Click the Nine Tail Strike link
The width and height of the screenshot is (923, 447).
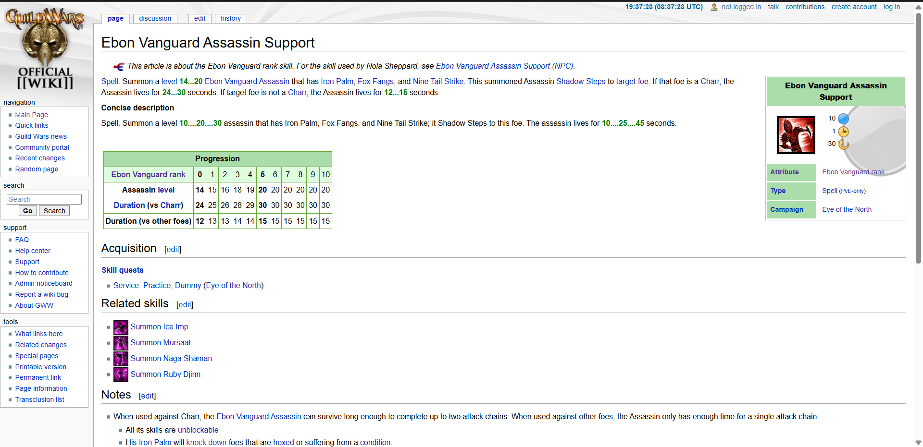point(438,81)
